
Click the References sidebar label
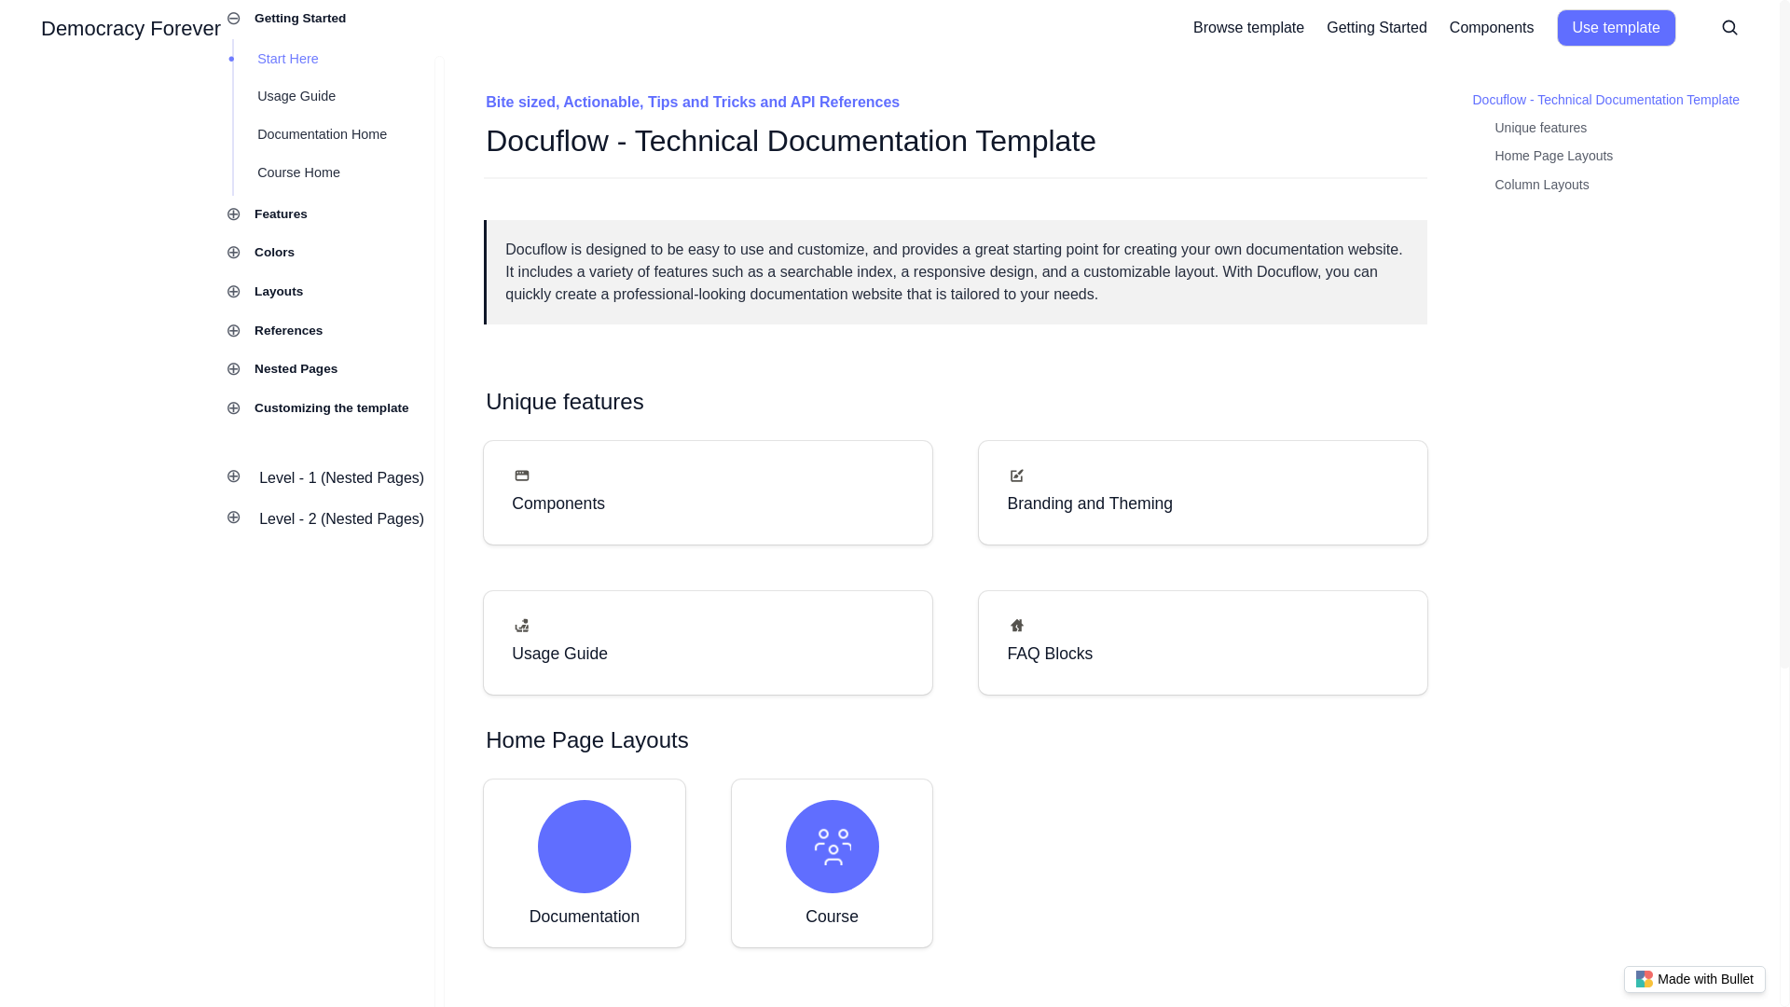(x=288, y=331)
